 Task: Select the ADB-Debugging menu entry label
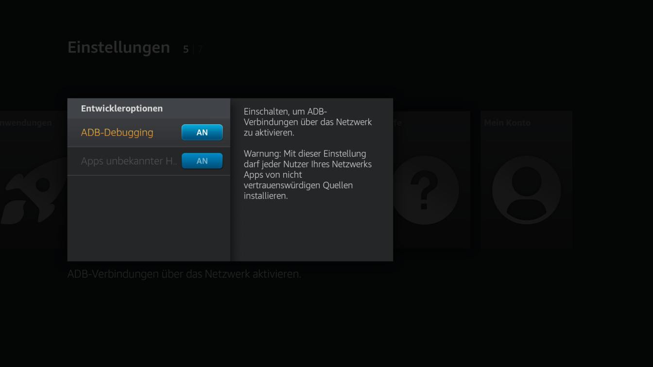tap(117, 133)
